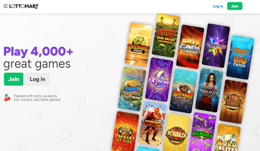The height and width of the screenshot is (151, 260).
Task: Open King Kong Cash Even Bigger Bananas
Action: (166, 36)
